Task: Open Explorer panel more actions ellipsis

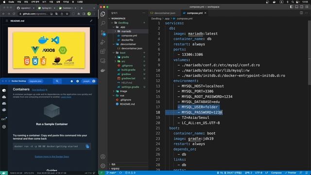Action: tap(144, 13)
